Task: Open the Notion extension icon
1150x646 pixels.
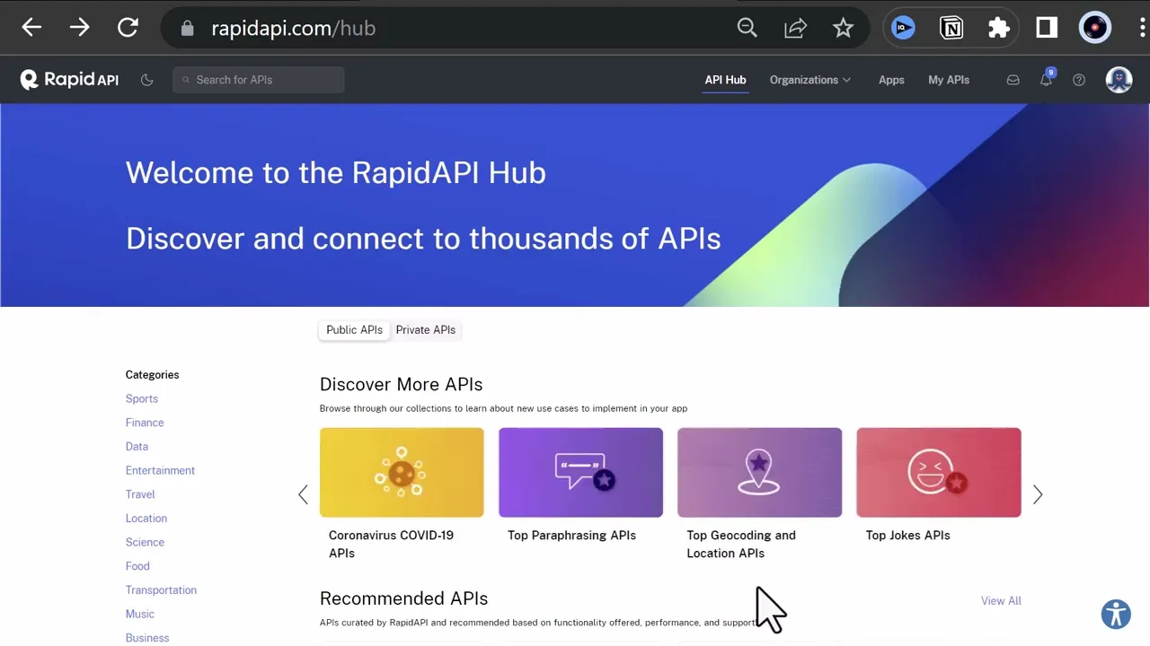Action: [x=951, y=28]
